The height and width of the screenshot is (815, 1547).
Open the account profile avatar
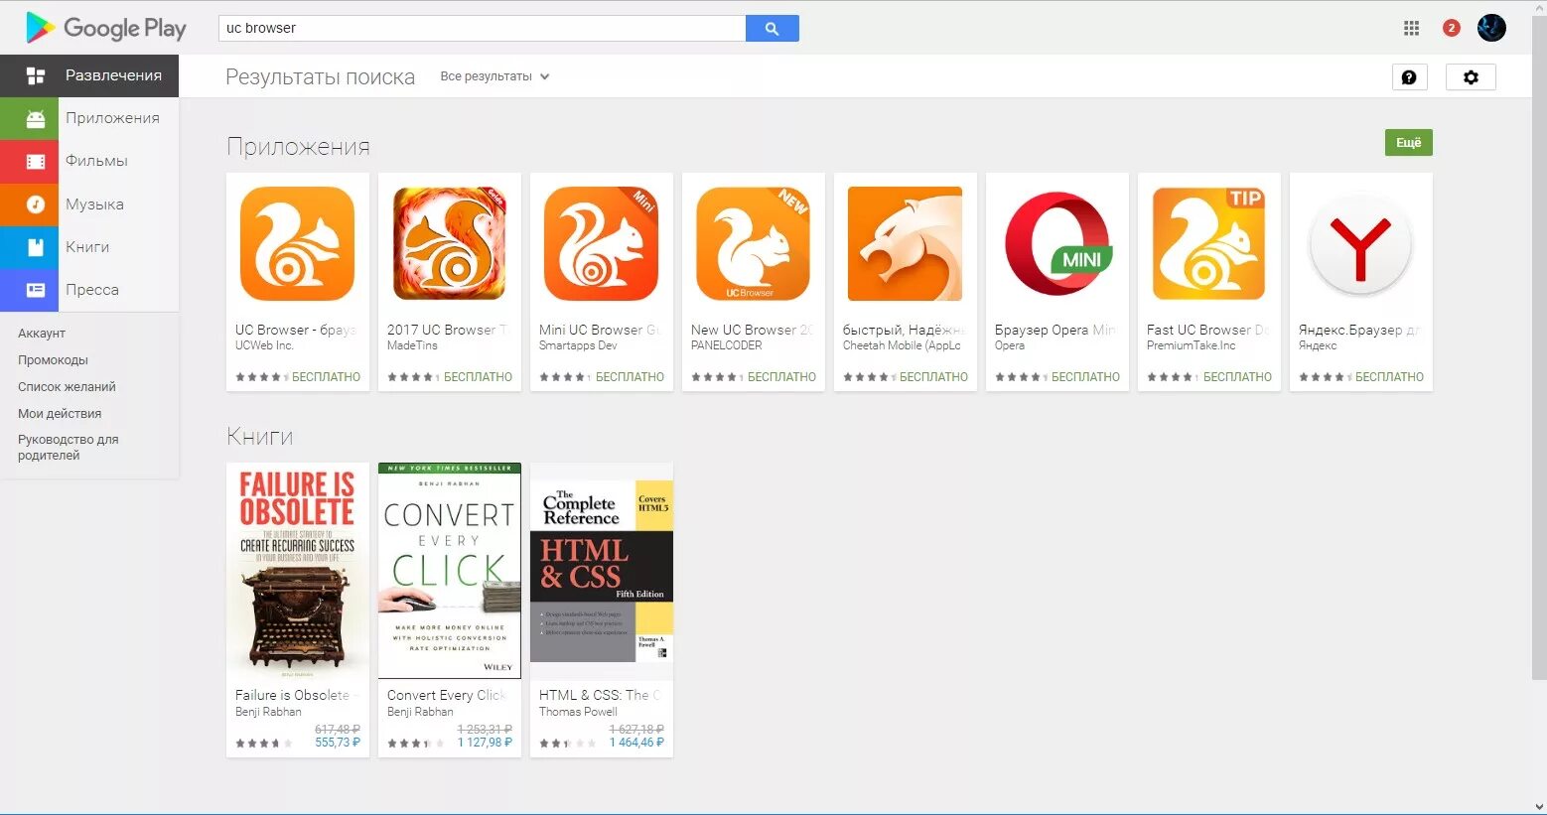[1491, 28]
